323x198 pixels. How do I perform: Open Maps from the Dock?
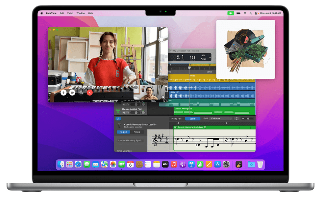pos(104,164)
